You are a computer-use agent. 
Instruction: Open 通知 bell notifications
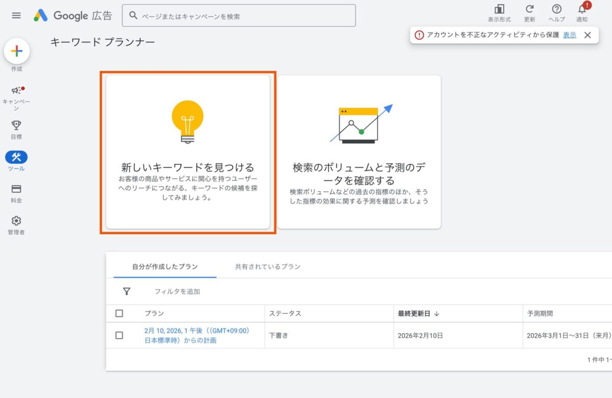click(x=582, y=9)
